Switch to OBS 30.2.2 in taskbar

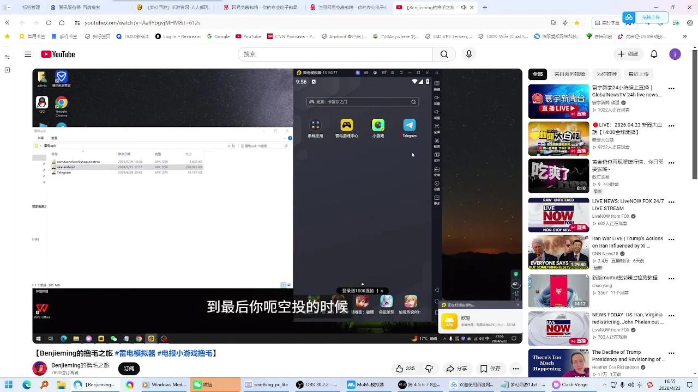pyautogui.click(x=318, y=384)
